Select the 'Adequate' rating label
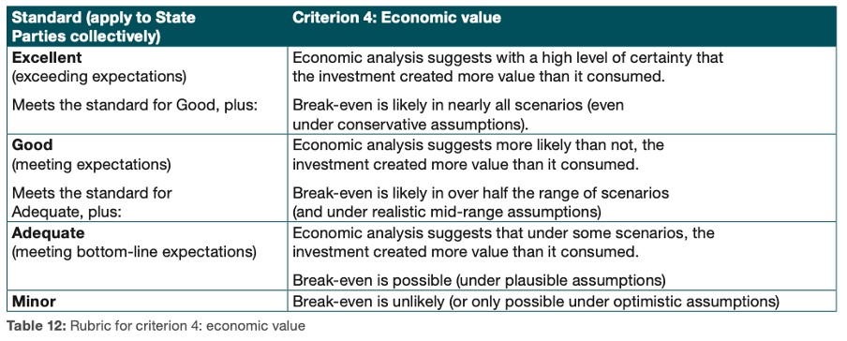This screenshot has width=847, height=341. click(x=48, y=233)
